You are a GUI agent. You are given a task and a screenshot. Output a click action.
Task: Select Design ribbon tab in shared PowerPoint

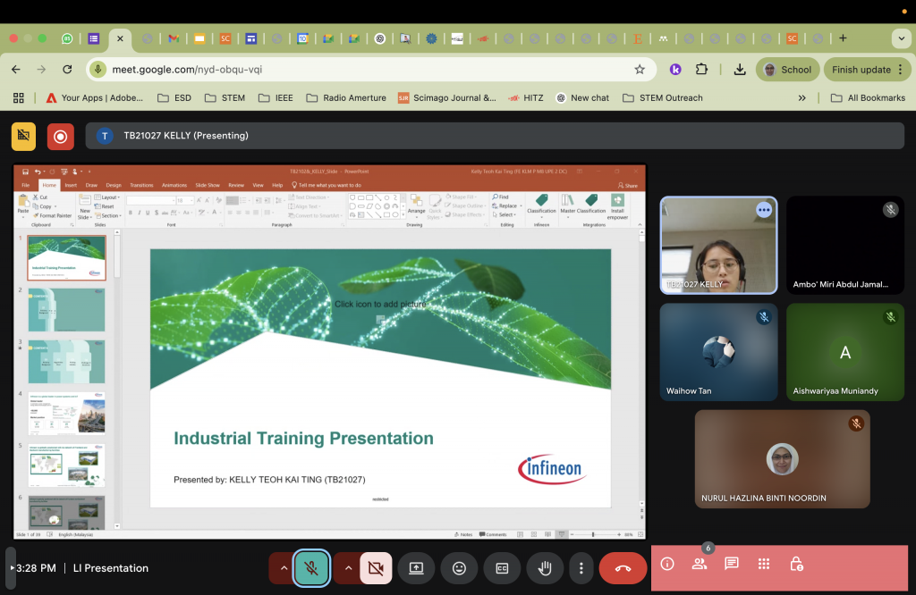tap(114, 185)
